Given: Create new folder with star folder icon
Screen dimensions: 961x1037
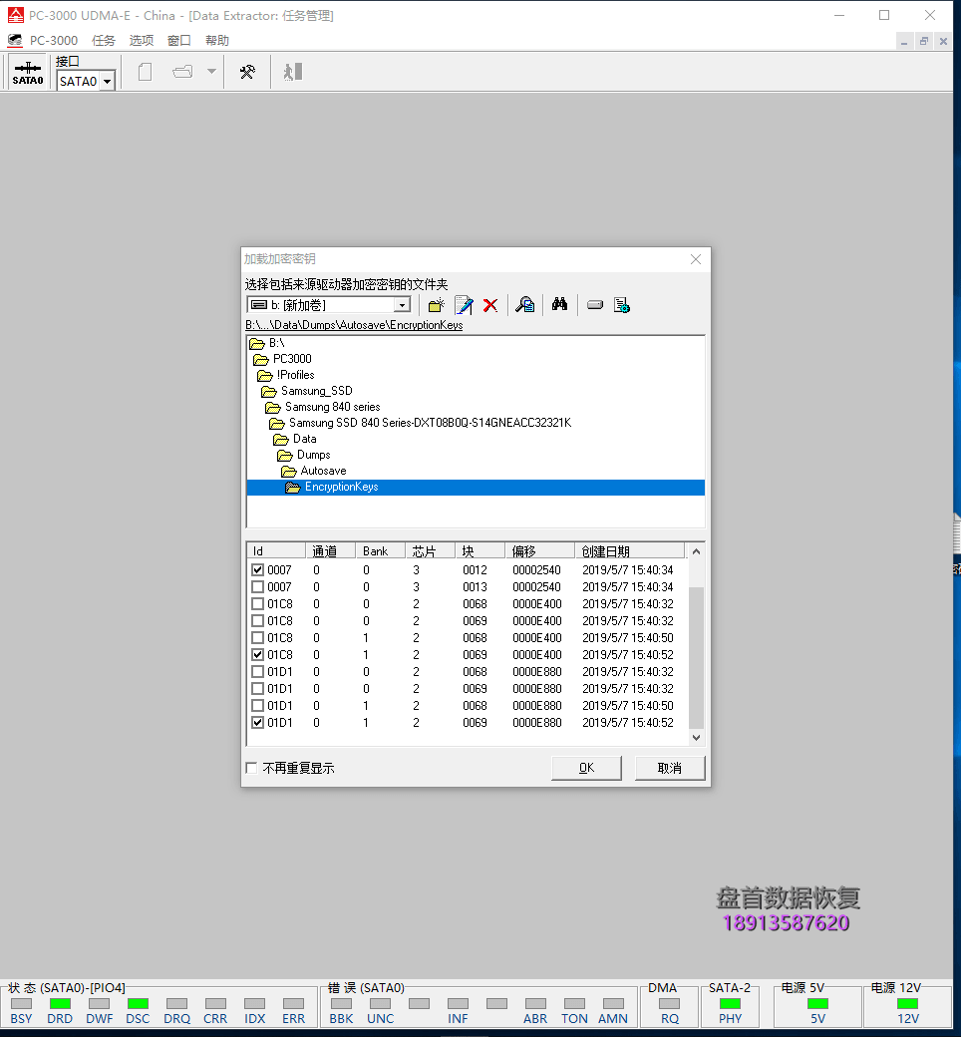Looking at the screenshot, I should click(x=436, y=305).
